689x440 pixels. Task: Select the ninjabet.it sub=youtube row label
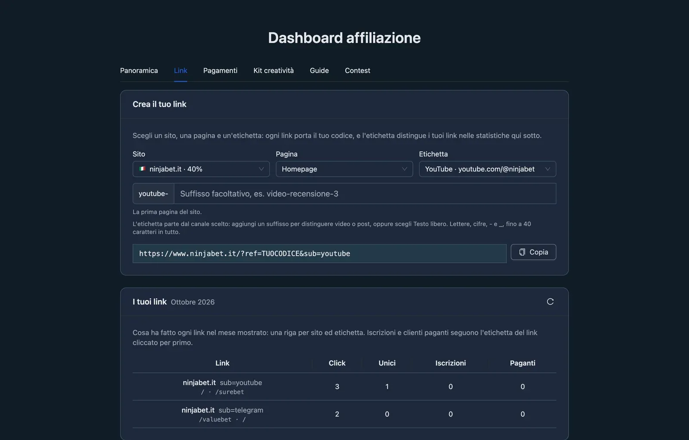222,382
